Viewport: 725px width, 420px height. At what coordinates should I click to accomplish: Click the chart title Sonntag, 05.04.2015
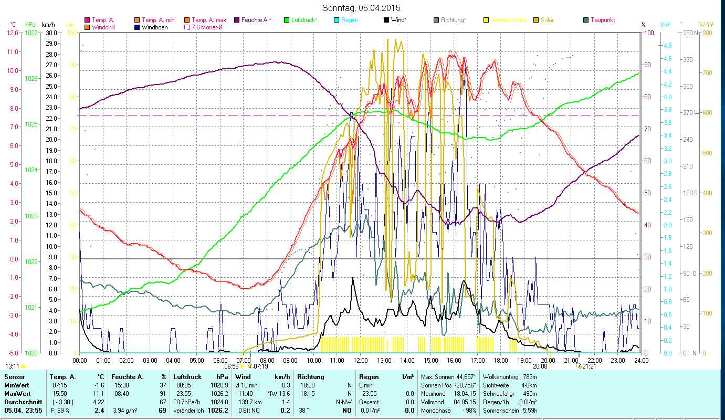(362, 8)
